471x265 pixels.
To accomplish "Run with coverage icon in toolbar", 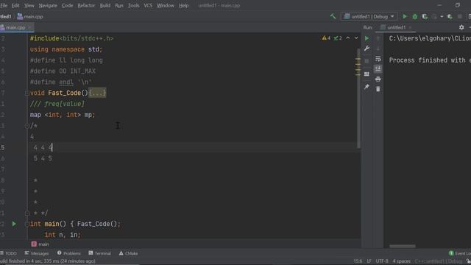I will 425,16.
